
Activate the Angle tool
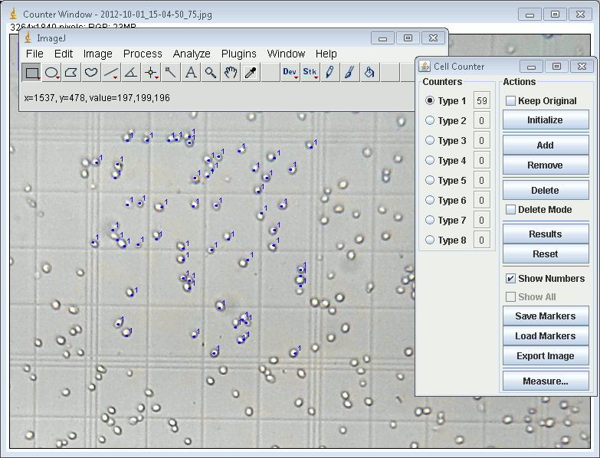point(131,73)
